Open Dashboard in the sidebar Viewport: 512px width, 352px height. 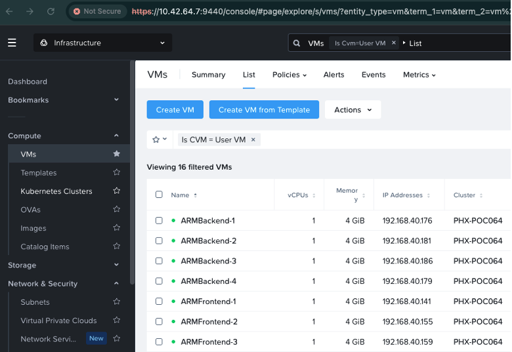(28, 81)
